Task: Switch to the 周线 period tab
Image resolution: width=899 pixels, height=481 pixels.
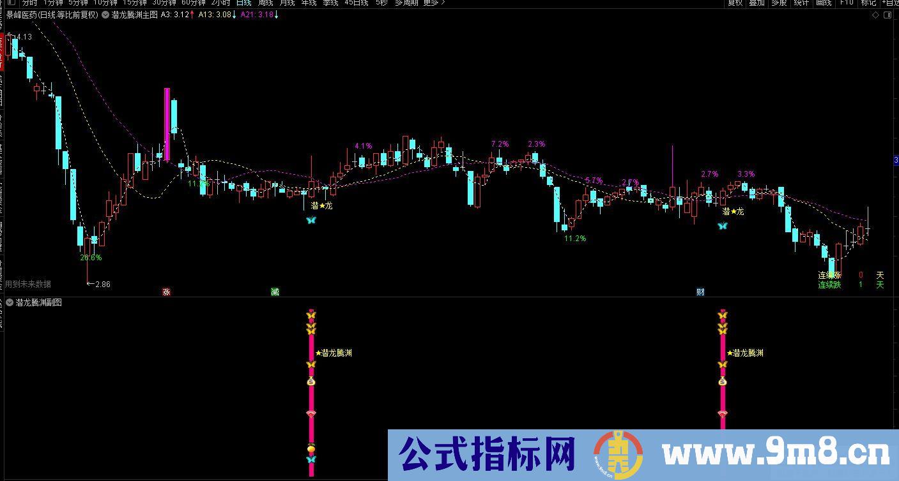Action: tap(266, 3)
